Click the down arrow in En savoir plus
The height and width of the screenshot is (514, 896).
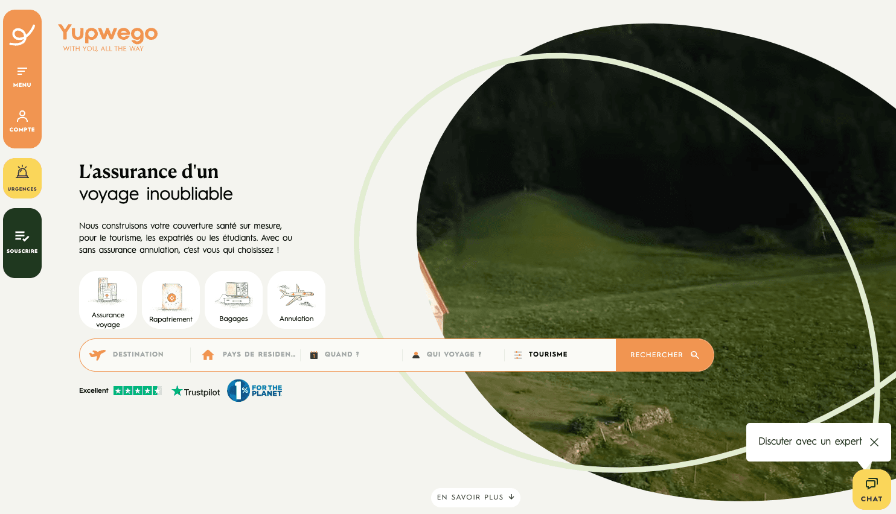tap(511, 497)
